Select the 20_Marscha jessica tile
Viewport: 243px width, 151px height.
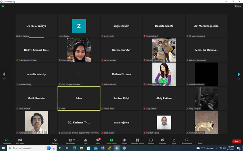click(207, 26)
